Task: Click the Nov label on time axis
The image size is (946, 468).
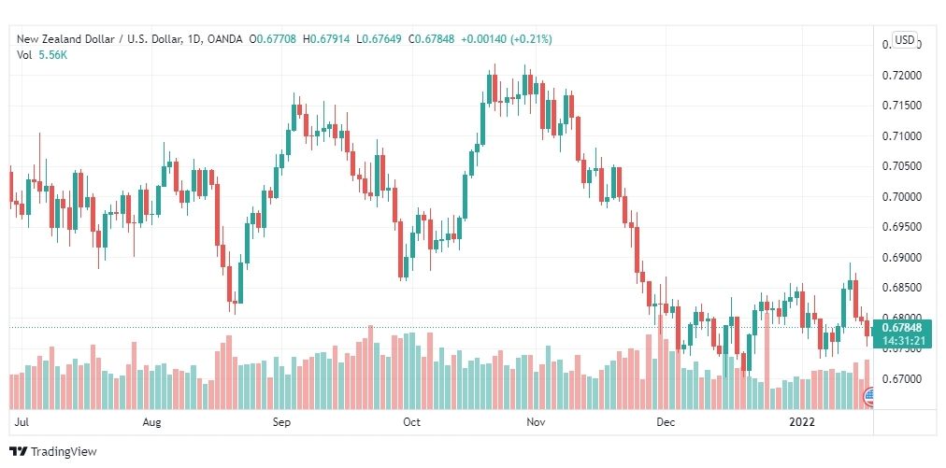Action: point(536,422)
